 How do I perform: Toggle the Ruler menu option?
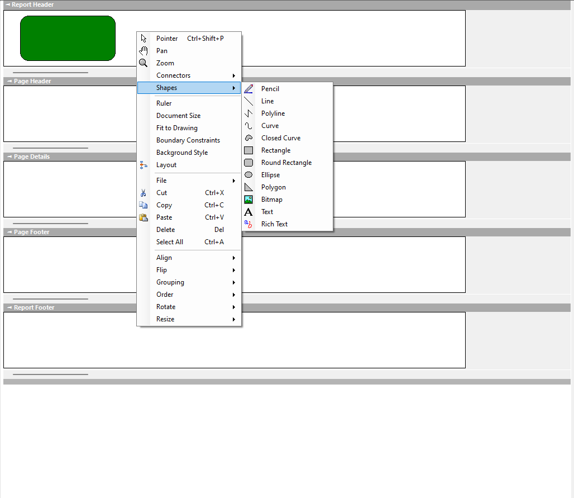tap(164, 103)
